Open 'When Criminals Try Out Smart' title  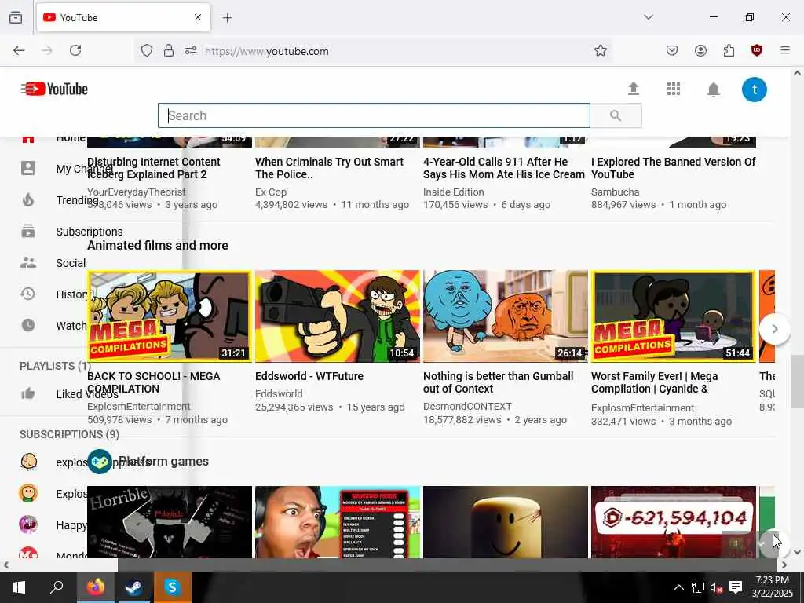329,168
